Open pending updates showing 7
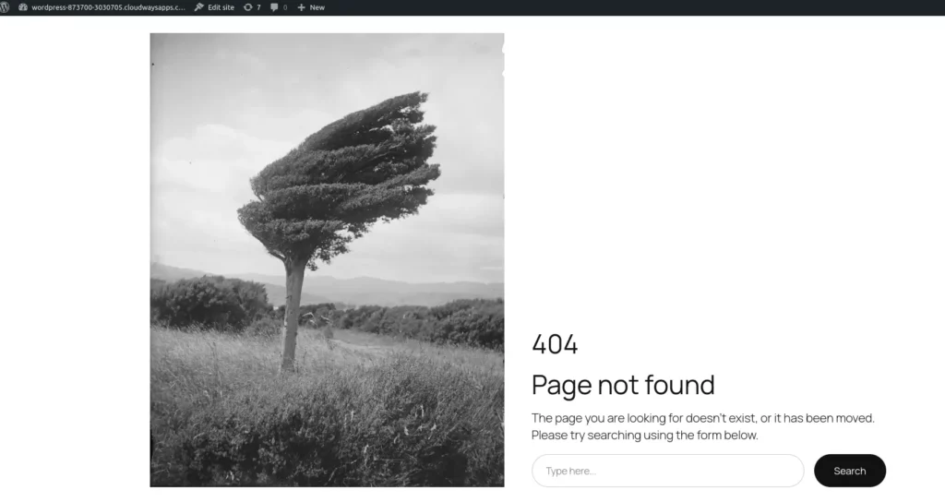Viewport: 945px width, 502px height. pos(252,7)
